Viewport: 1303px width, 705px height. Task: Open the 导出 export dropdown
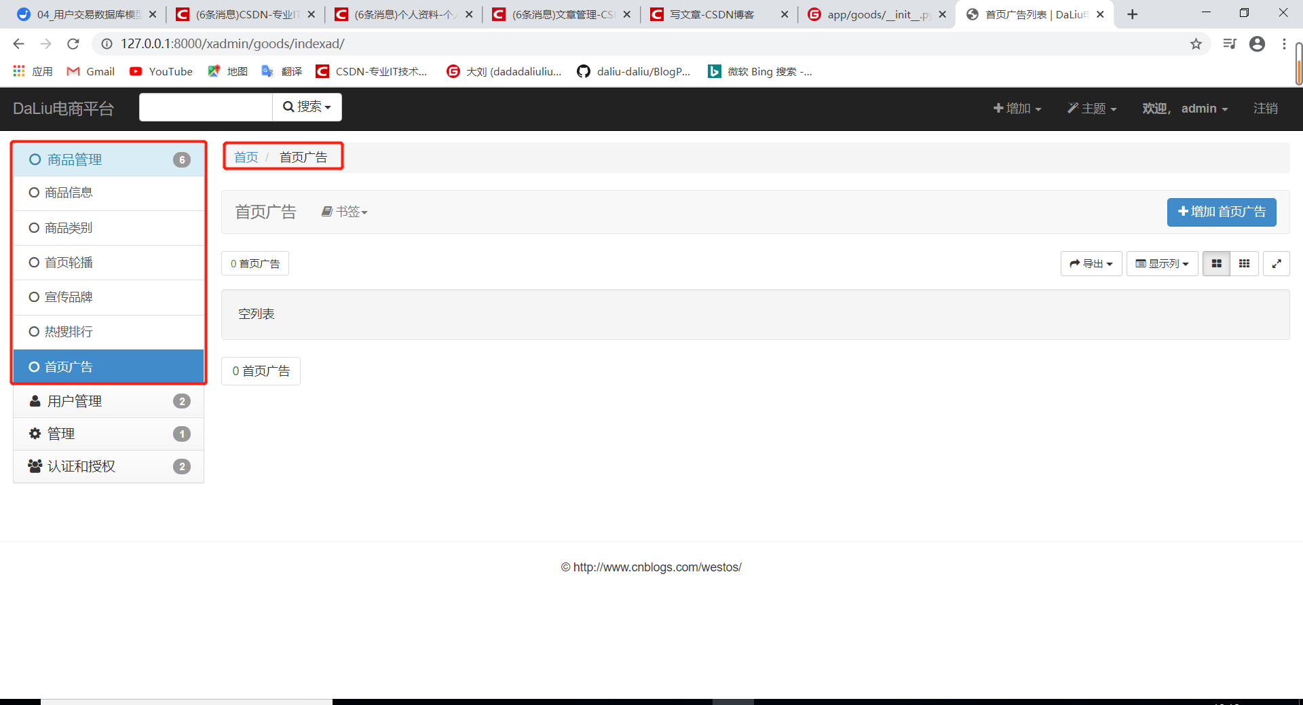1091,263
